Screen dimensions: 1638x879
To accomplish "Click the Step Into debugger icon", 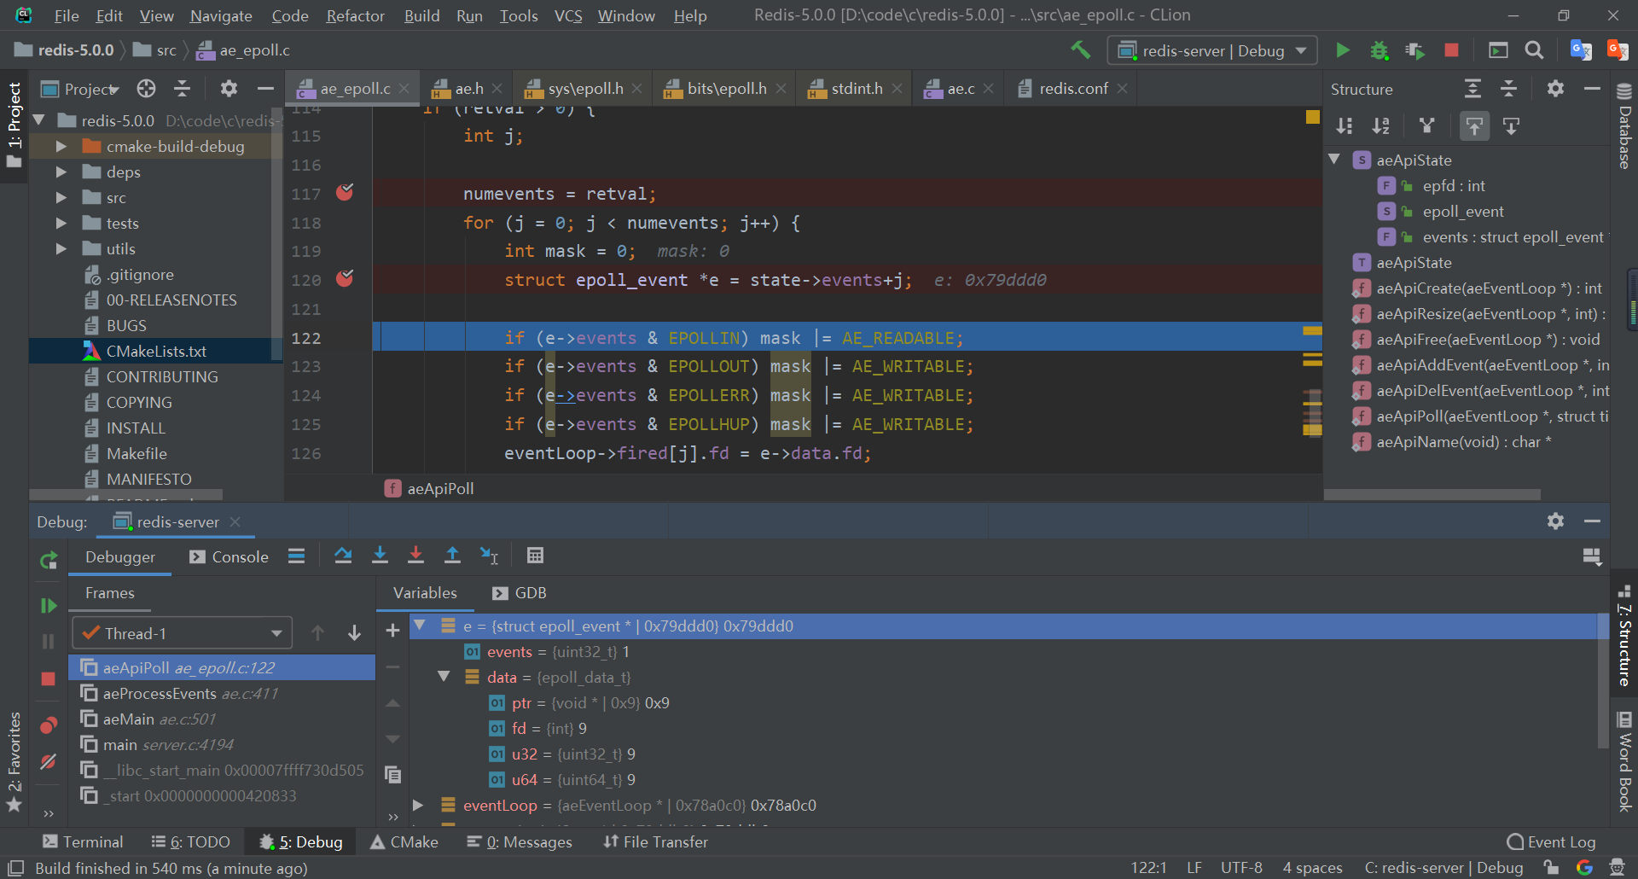I will pyautogui.click(x=380, y=556).
